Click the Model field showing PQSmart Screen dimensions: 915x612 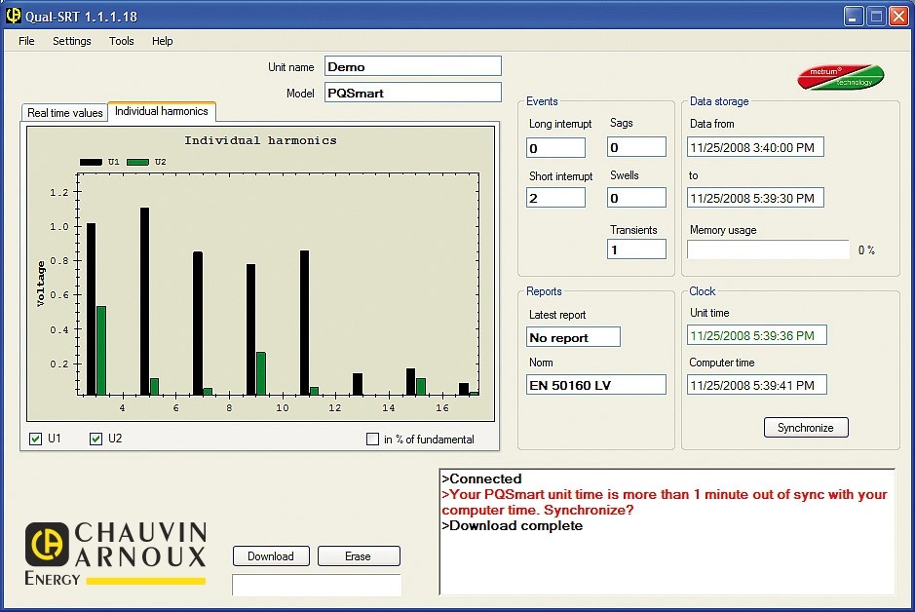tap(413, 93)
